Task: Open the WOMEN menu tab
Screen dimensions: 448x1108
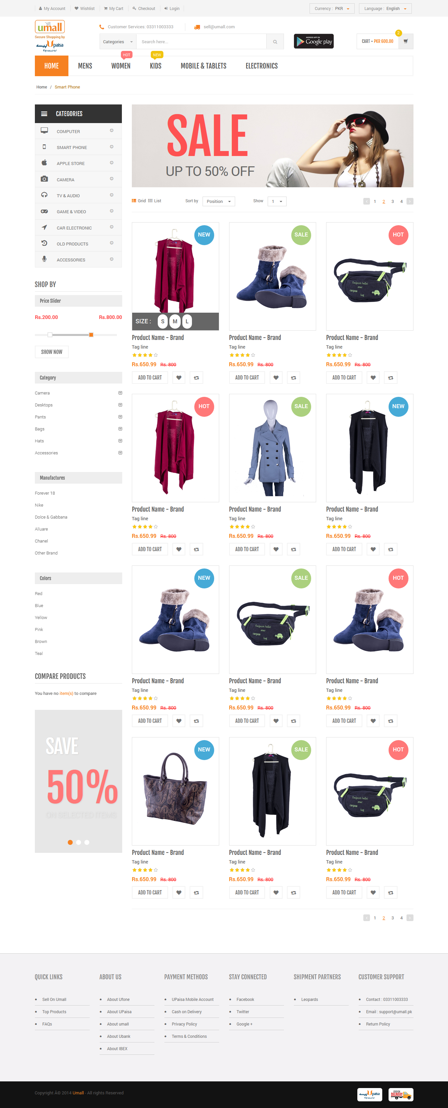Action: tap(121, 66)
